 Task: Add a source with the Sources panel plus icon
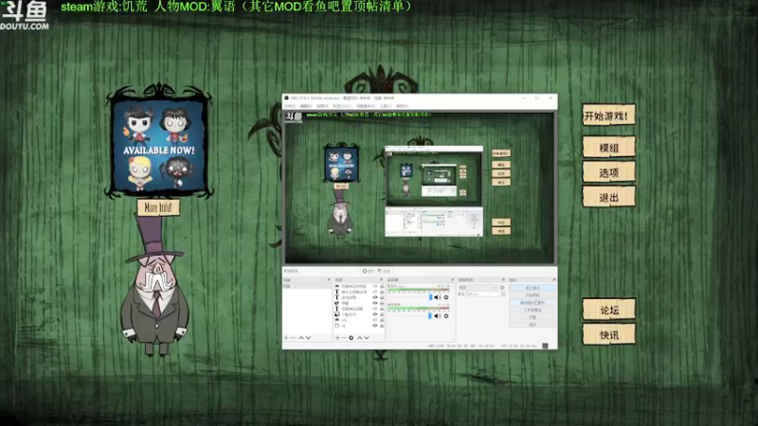pos(337,338)
